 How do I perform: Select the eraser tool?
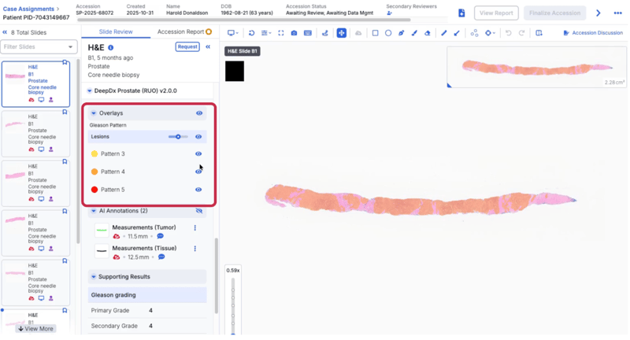[x=428, y=33]
